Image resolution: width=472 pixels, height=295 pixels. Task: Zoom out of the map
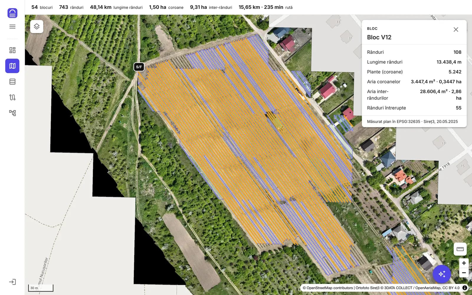(x=464, y=273)
